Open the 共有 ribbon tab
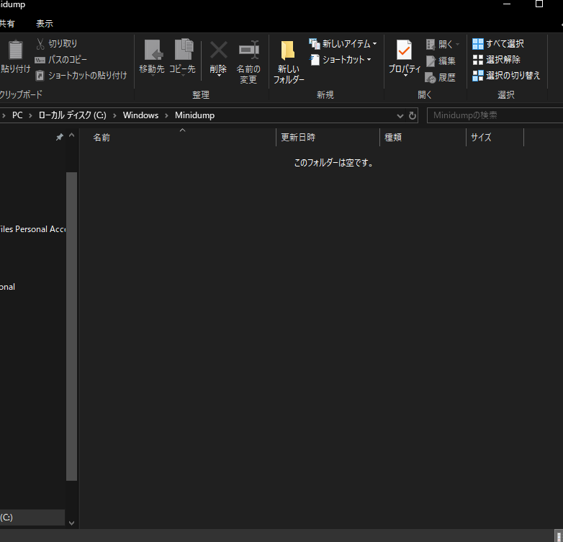This screenshot has height=542, width=563. 7,24
